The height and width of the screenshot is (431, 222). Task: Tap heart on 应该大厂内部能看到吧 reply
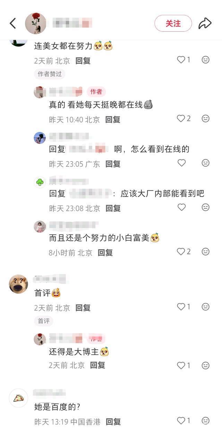click(181, 207)
